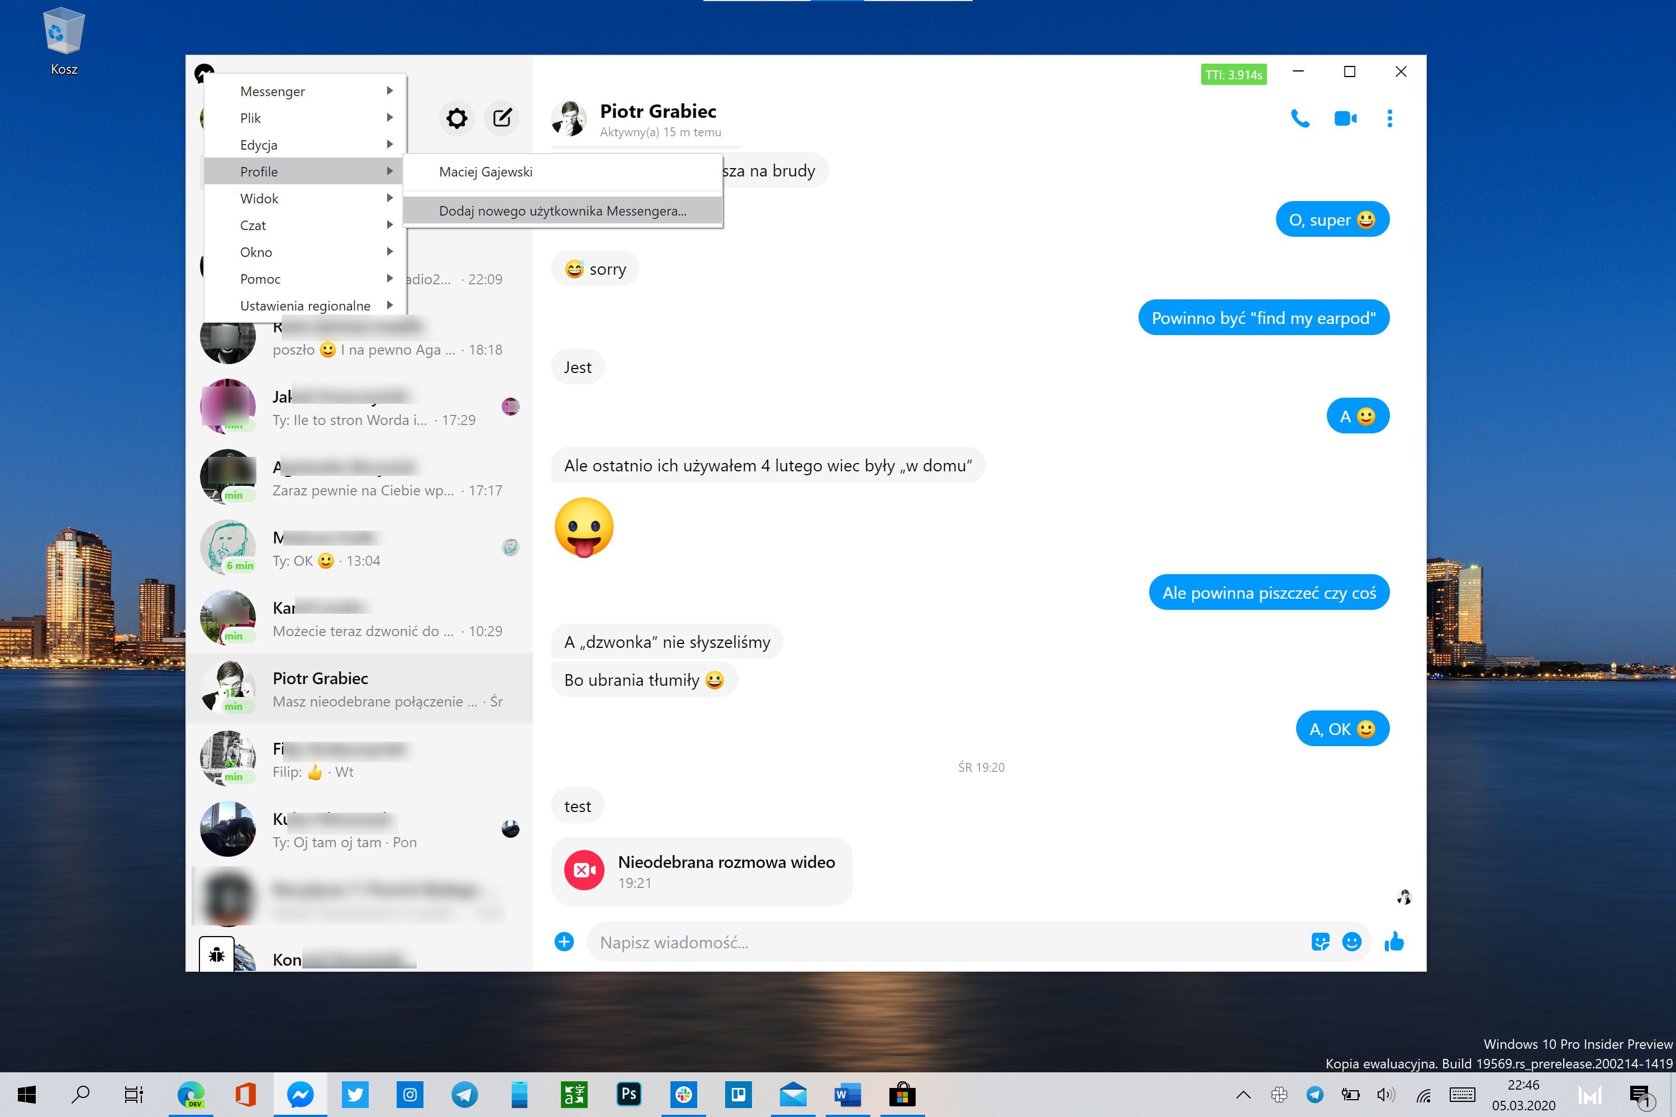Click the 'Ale powinna piszczeć czy coś' message
Image resolution: width=1676 pixels, height=1117 pixels.
(x=1269, y=593)
